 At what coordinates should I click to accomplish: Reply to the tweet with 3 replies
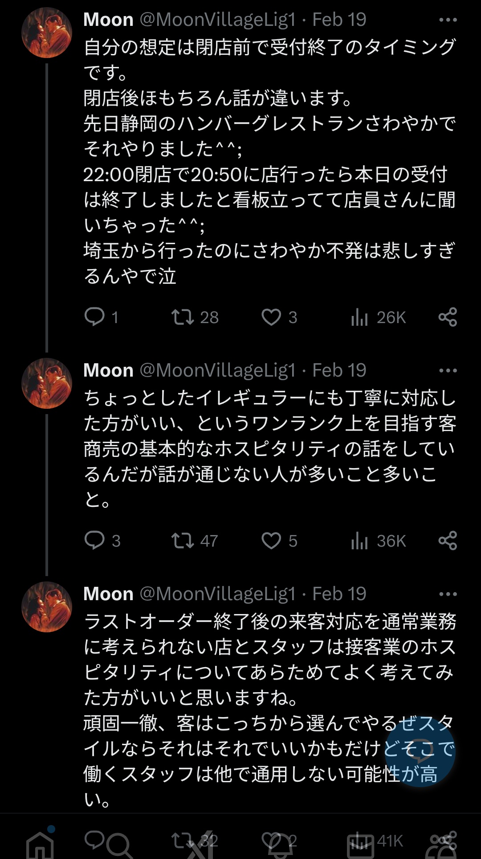point(94,540)
